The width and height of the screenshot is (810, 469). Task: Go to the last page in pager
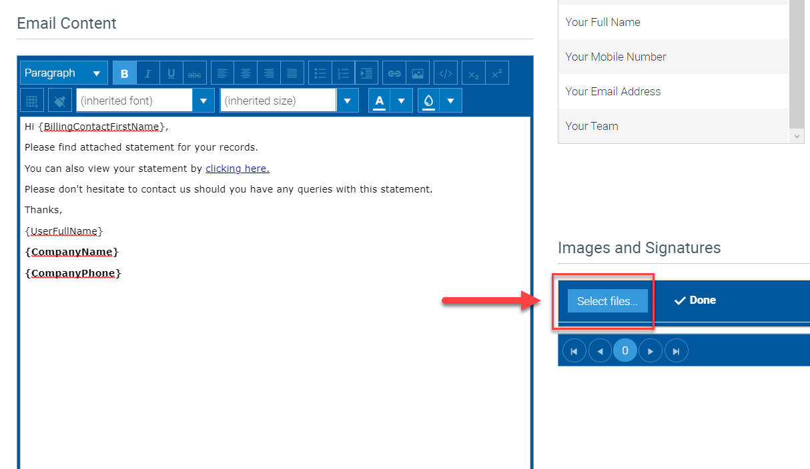pos(676,351)
